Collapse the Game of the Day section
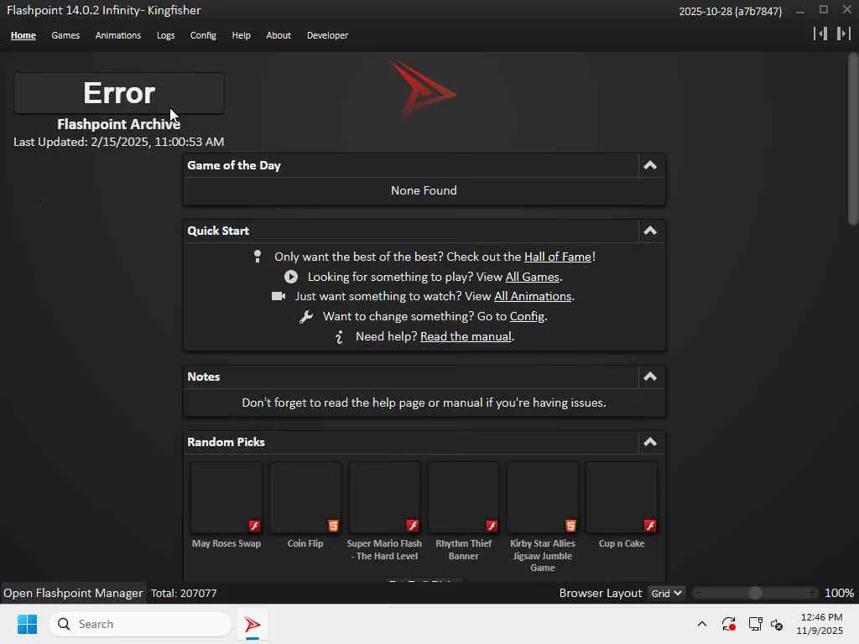This screenshot has height=644, width=859. pos(650,165)
